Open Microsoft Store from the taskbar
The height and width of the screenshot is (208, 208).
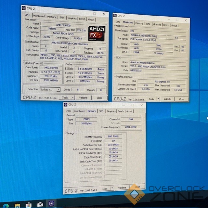click(29, 205)
